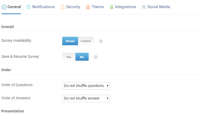The image size is (202, 114).
Task: Open help for Save & Resume Survey
Action: click(96, 57)
